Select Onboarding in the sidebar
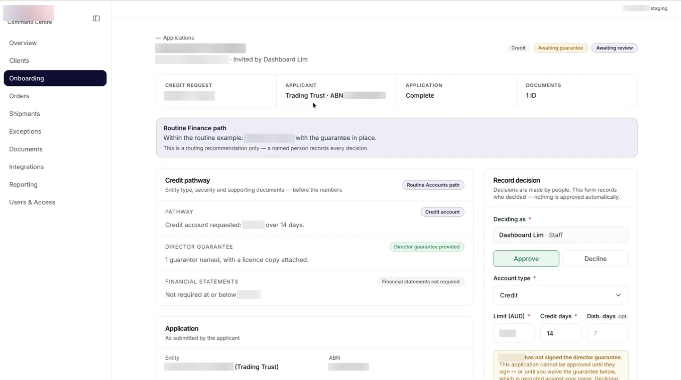This screenshot has height=380, width=681. 55,78
